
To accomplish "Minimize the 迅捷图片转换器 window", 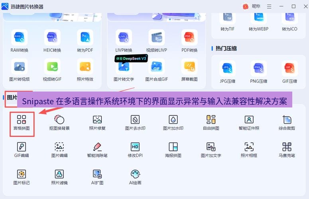I will coord(281,6).
